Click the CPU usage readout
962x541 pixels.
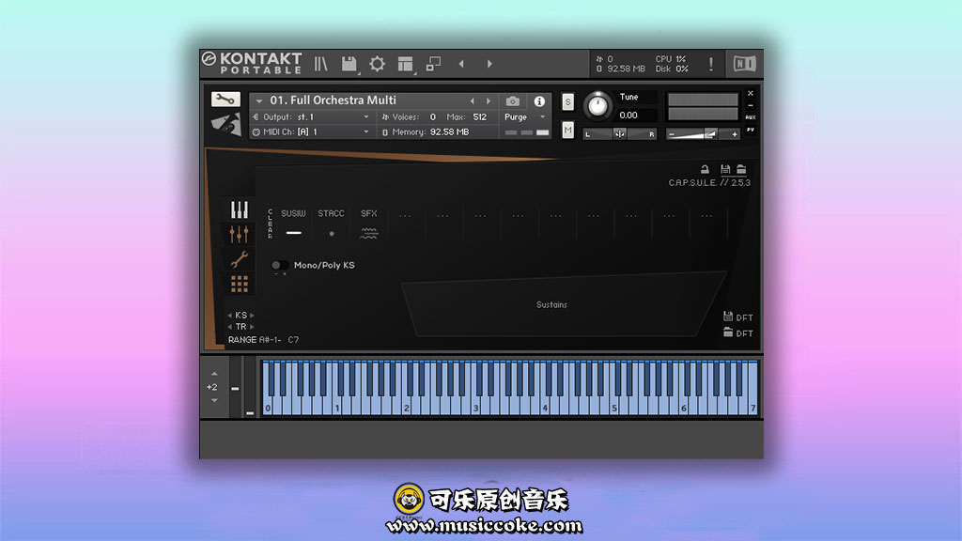(671, 59)
